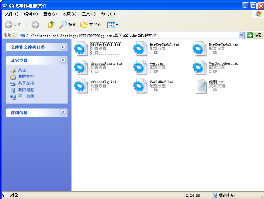Open the views icon button

(111, 25)
